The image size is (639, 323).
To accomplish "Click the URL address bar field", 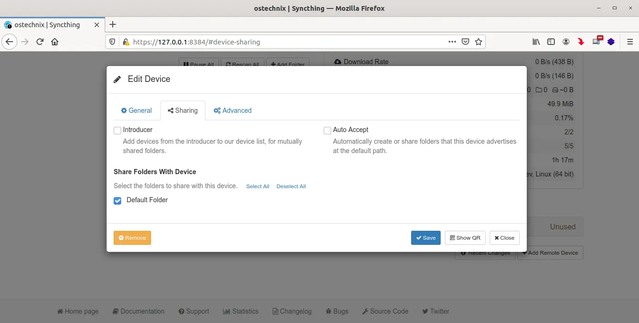I will (x=281, y=42).
